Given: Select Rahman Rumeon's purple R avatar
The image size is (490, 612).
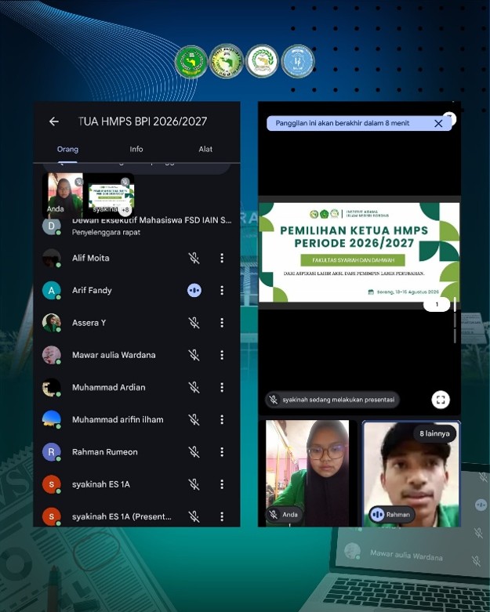Looking at the screenshot, I should (x=52, y=452).
